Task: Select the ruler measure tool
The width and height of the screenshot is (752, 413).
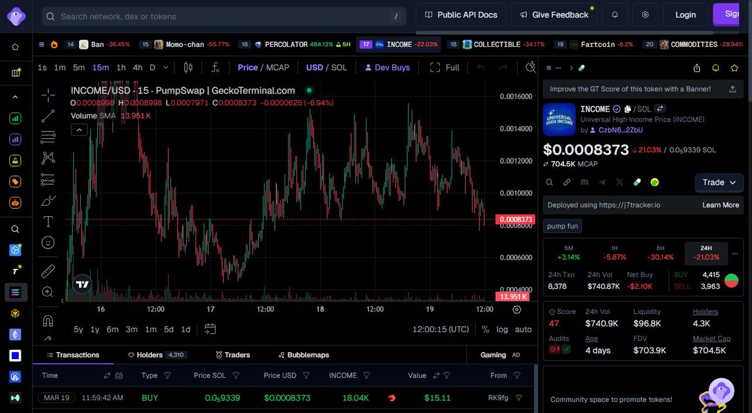Action: click(48, 271)
